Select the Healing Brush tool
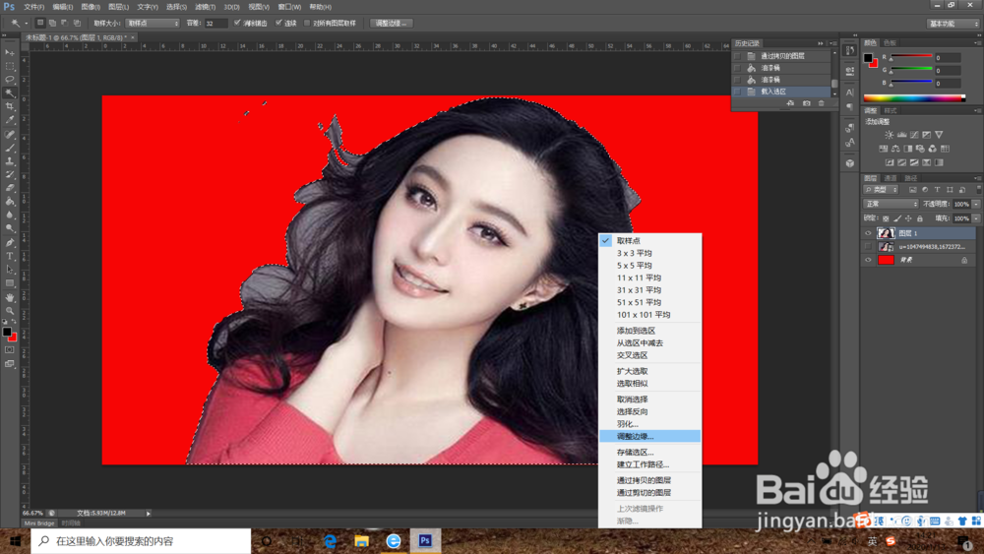Image resolution: width=984 pixels, height=554 pixels. pyautogui.click(x=10, y=134)
